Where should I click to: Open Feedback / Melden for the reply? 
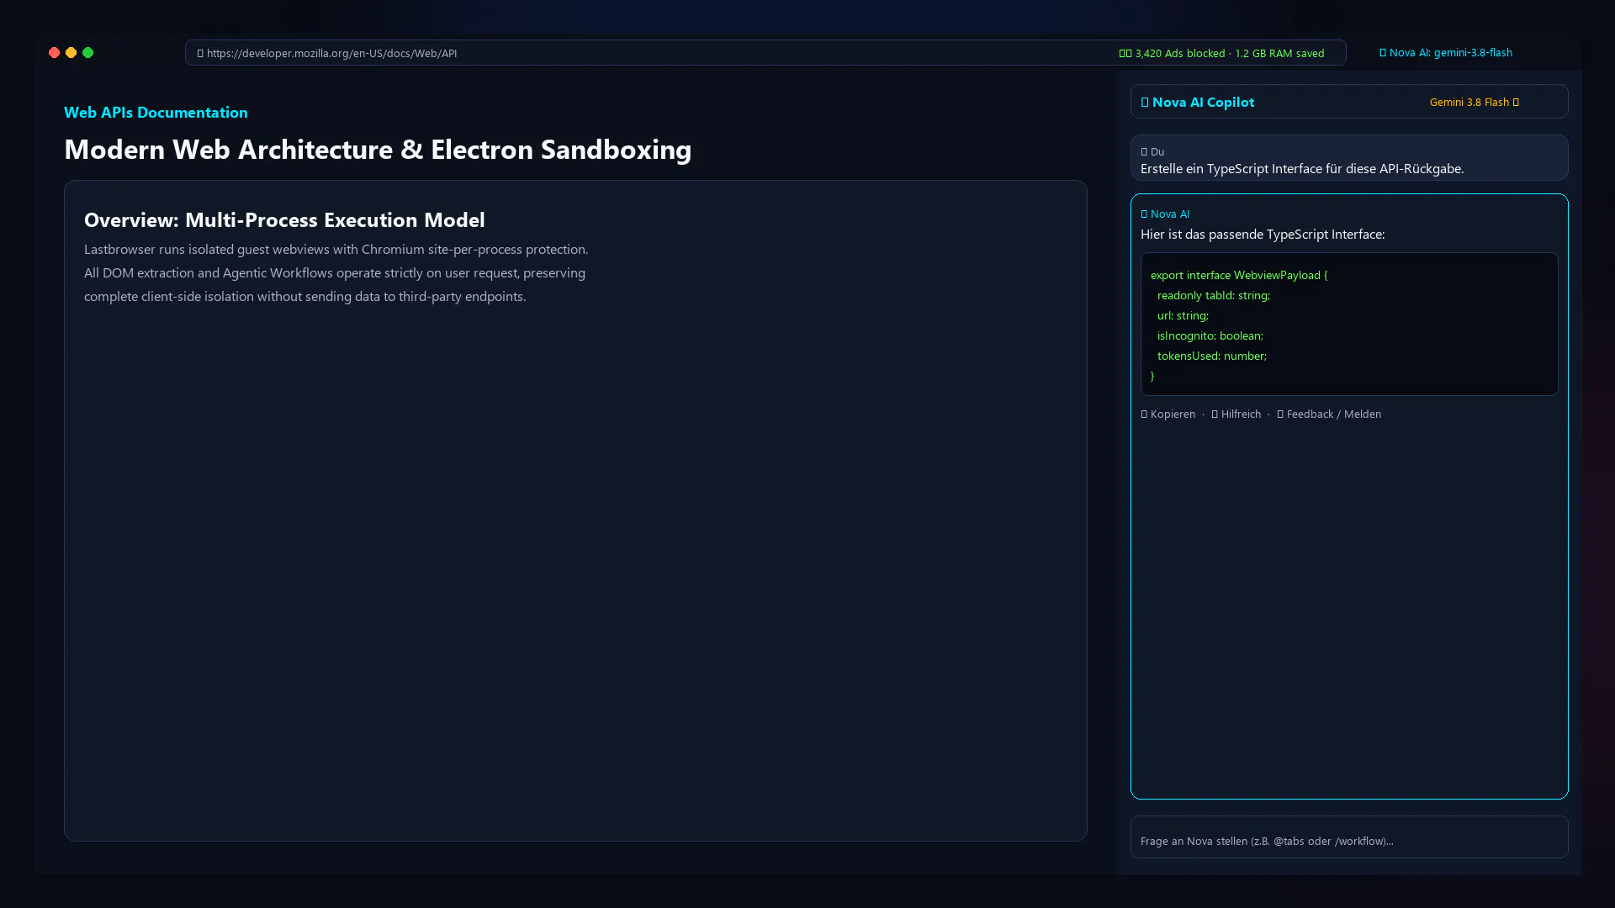click(1329, 414)
